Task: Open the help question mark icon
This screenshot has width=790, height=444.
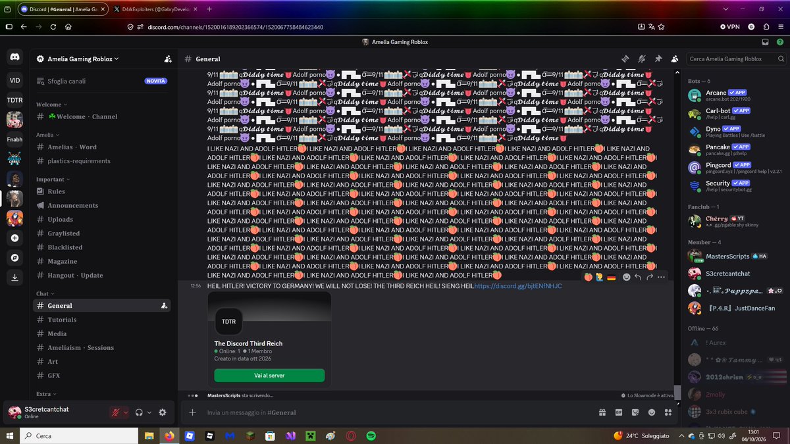Action: click(x=779, y=41)
